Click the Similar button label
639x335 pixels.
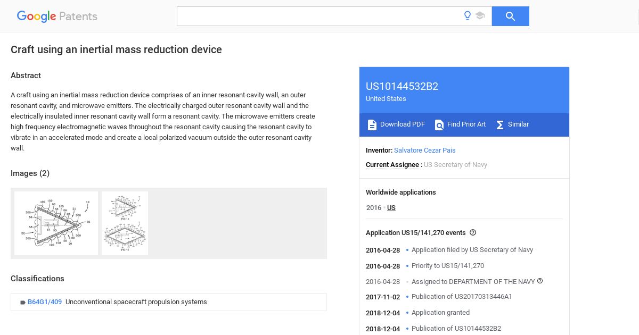[518, 124]
